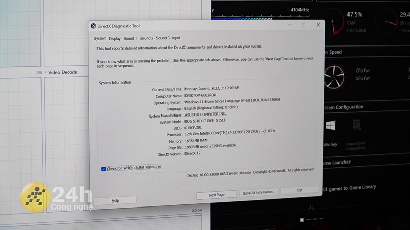
Task: Click the Current Date/Time value Monday, June 6, 2022
Action: pos(212,88)
